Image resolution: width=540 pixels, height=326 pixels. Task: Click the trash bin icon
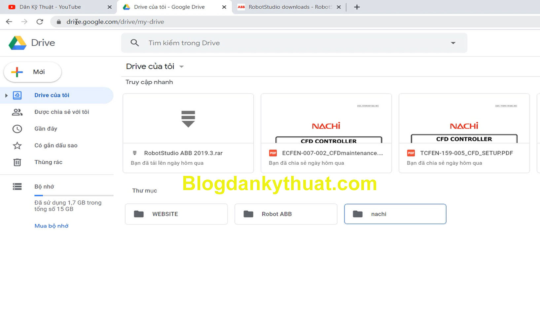[17, 162]
